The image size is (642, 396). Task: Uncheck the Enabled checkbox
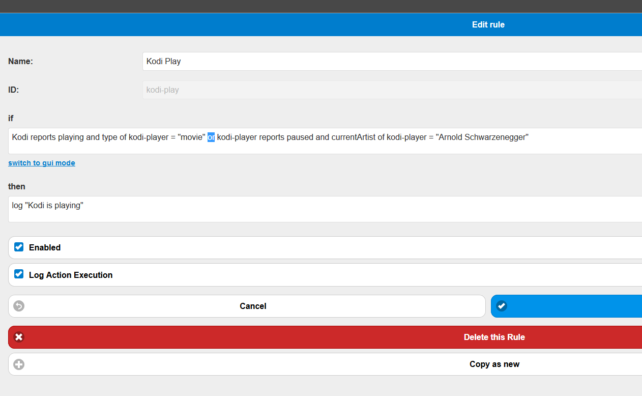pos(19,247)
